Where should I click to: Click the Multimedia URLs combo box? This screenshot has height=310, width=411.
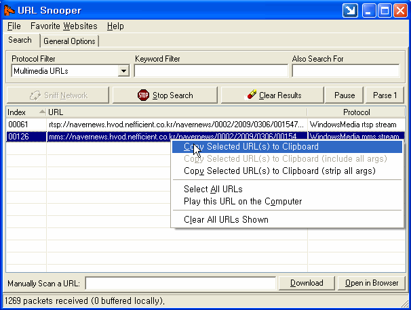pos(71,71)
